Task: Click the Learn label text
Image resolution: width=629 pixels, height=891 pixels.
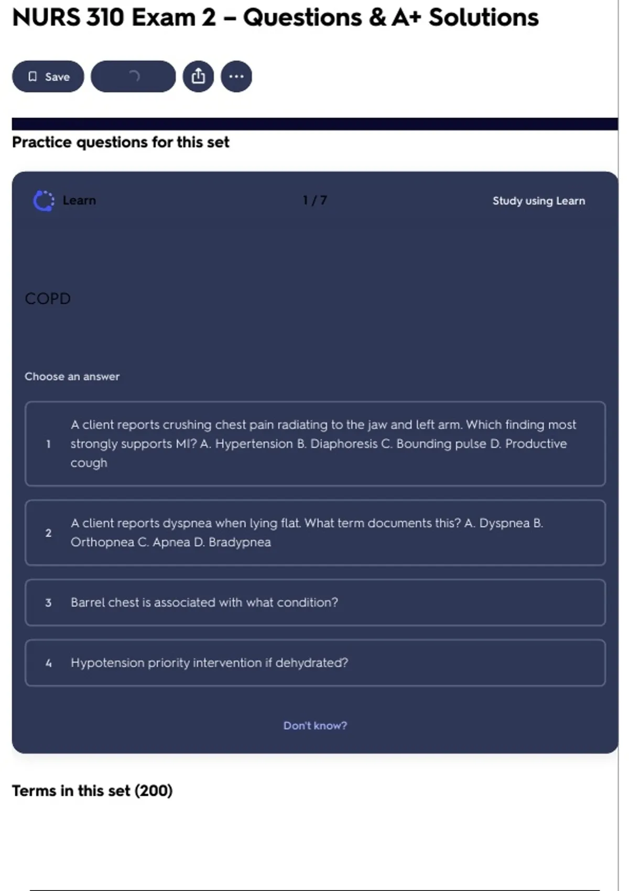Action: click(x=79, y=201)
